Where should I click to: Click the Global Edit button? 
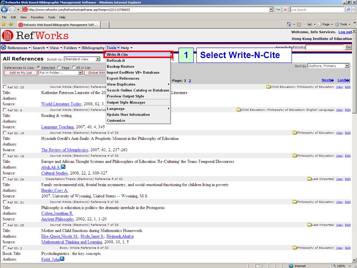tap(96, 73)
